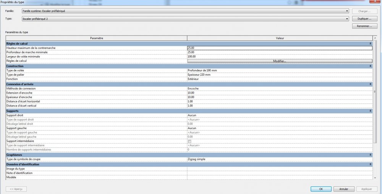Select Extension d'encoche value cell
Viewport: 382px width, 194px height.
click(x=280, y=93)
